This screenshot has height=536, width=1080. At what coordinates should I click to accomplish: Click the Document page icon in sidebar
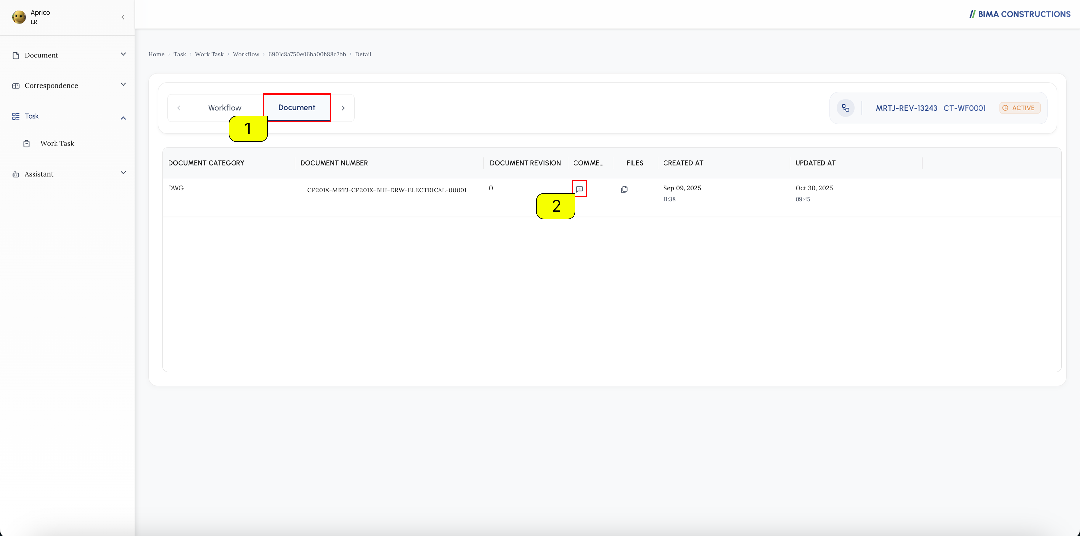(16, 55)
